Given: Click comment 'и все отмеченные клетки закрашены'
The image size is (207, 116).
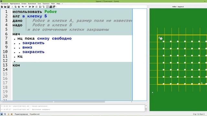Looking at the screenshot, I should pos(68,29).
